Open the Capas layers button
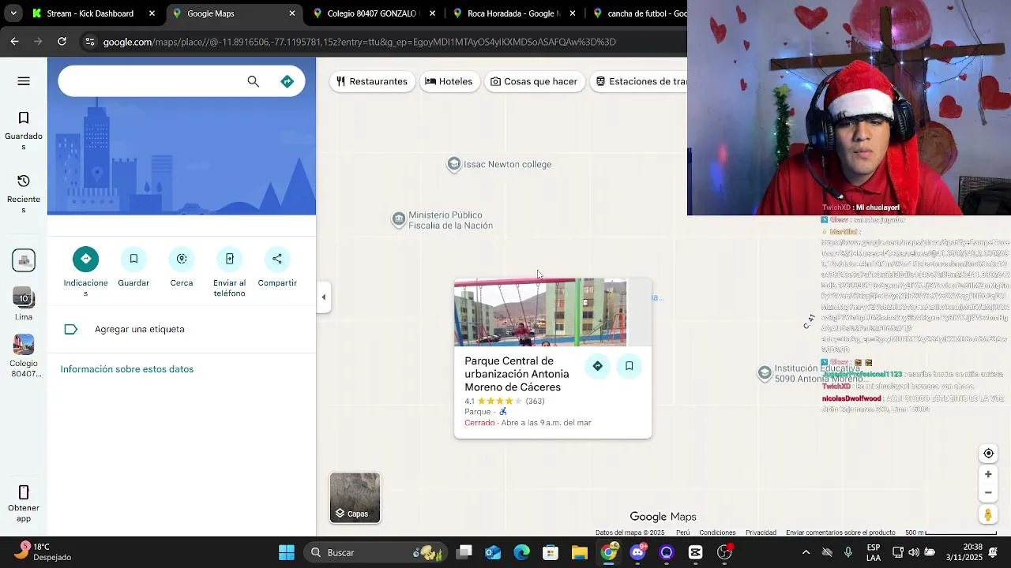Viewport: 1011px width, 568px height. tap(355, 498)
